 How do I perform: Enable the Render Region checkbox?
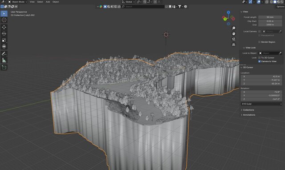(259, 42)
